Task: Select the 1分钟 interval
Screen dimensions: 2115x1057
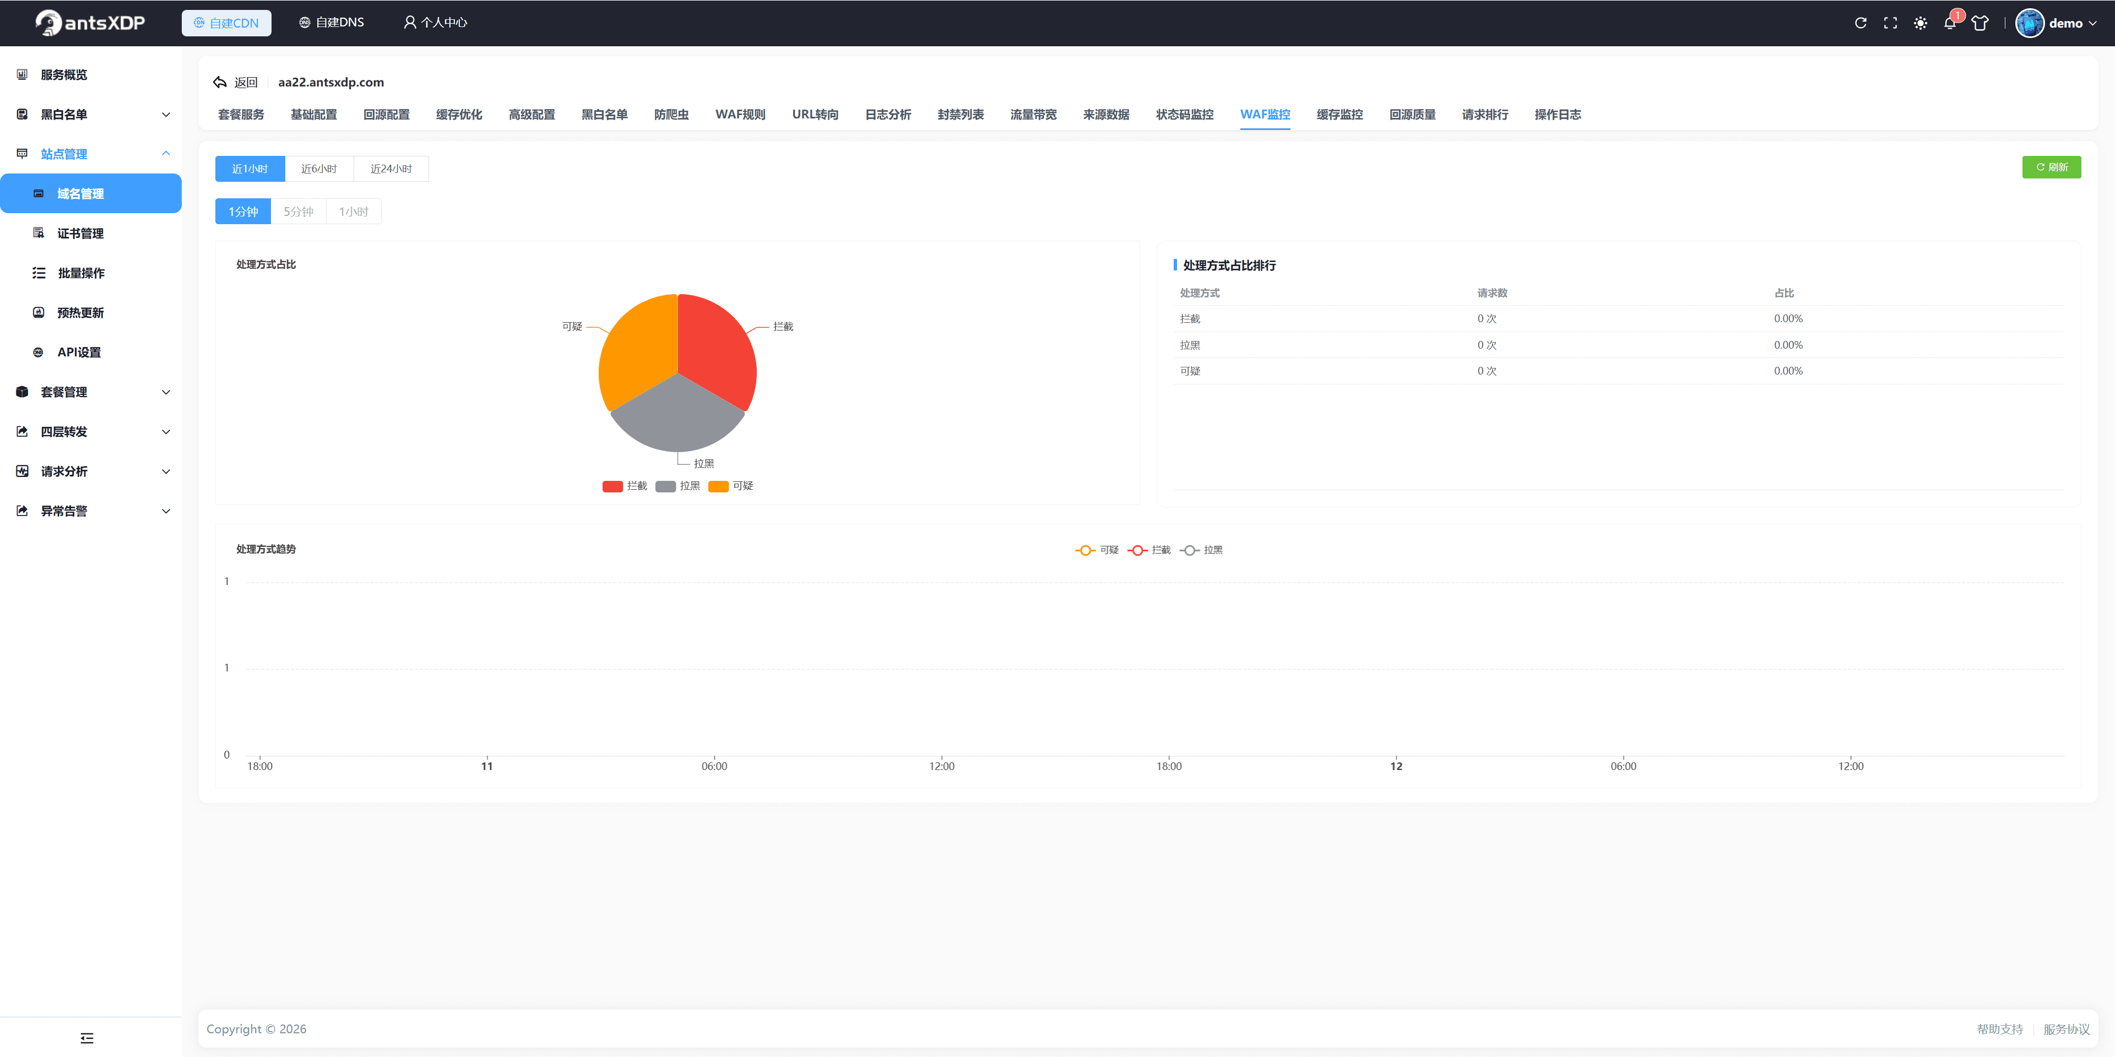Action: point(243,211)
